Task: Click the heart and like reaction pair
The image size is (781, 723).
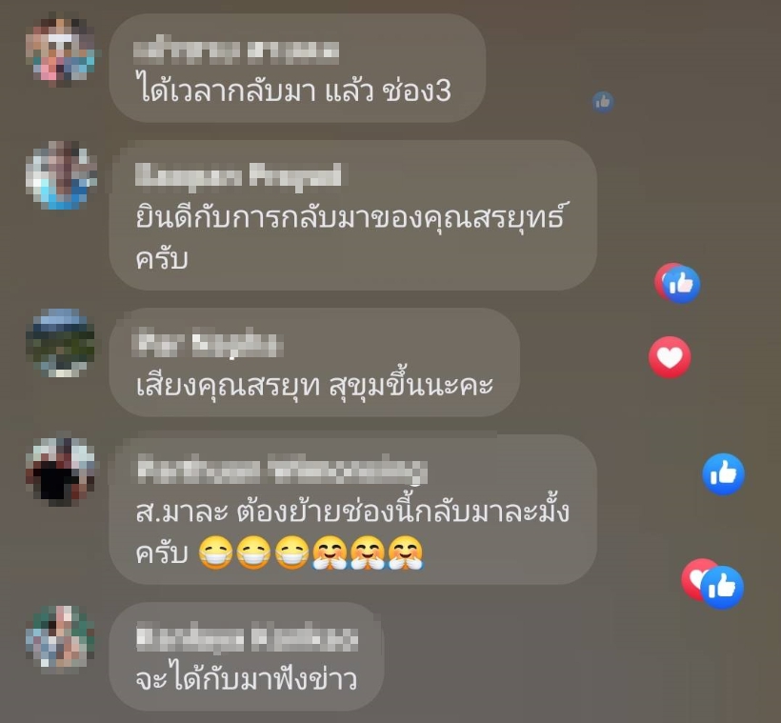Action: 712,584
